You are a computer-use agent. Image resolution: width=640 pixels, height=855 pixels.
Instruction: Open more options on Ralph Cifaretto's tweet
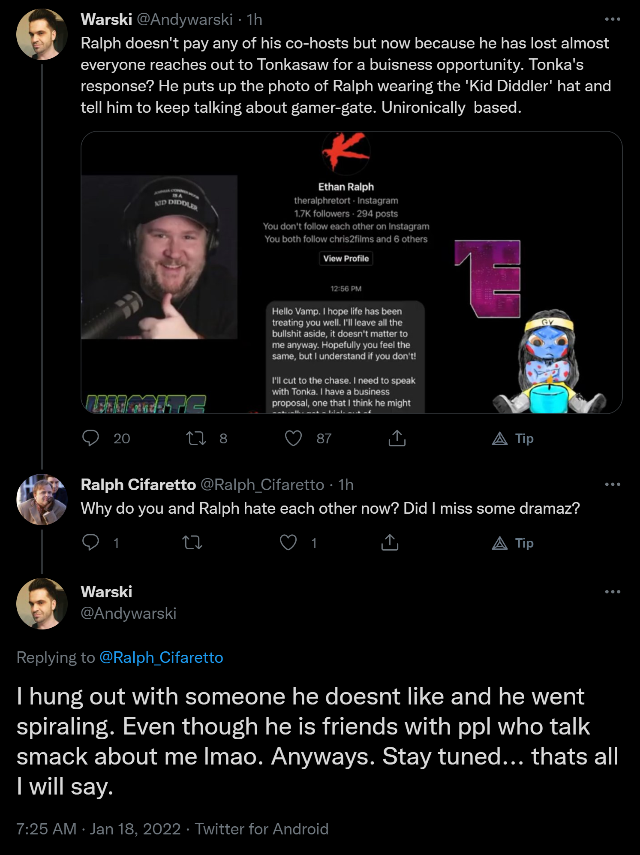(613, 485)
